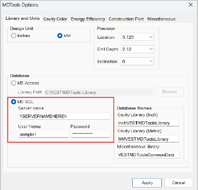
Task: Edit the Cavity Library (Metric) database name
Action: pyautogui.click(x=148, y=139)
